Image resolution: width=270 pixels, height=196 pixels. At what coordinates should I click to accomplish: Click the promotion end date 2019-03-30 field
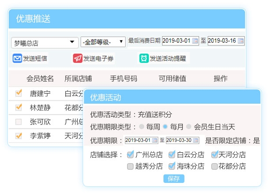182,140
